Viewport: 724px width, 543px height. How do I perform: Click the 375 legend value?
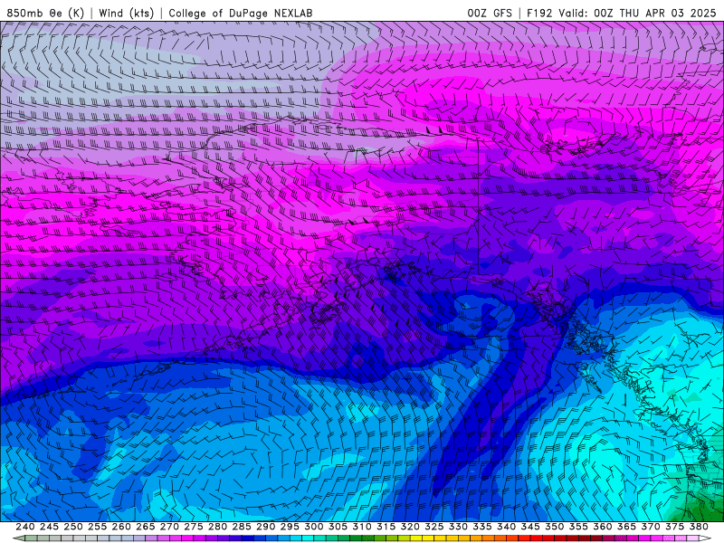pyautogui.click(x=674, y=527)
